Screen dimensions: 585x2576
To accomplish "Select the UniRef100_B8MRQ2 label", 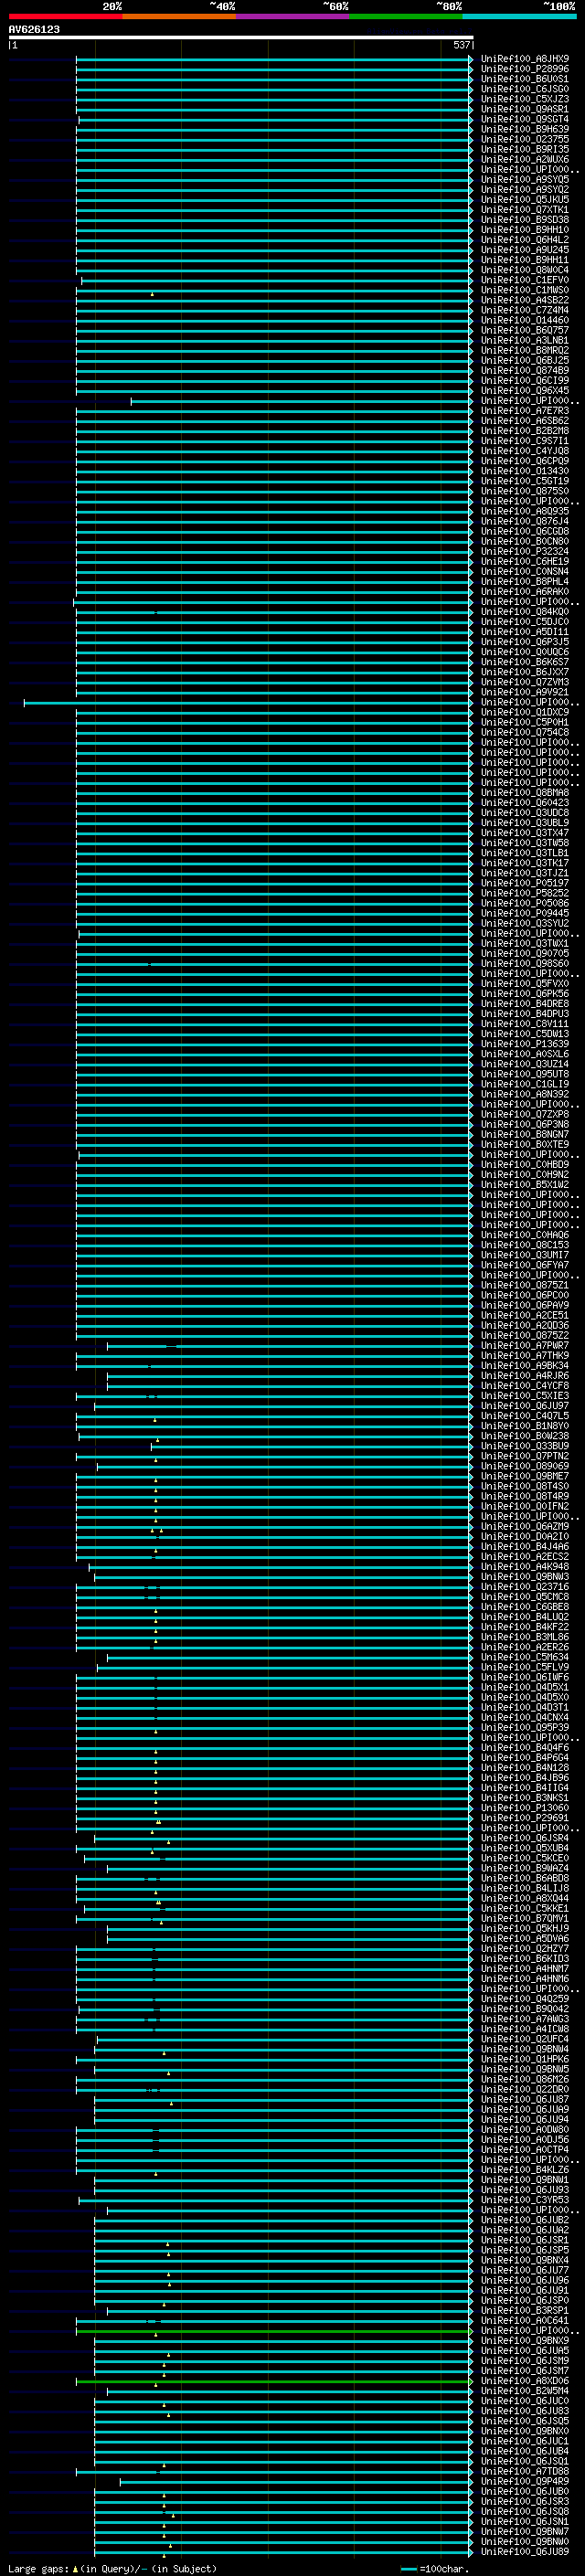I will tap(525, 350).
